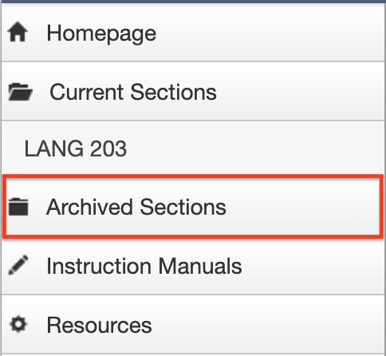The width and height of the screenshot is (386, 356).
Task: Click the red highlighted Archived Sections row
Action: [x=193, y=207]
